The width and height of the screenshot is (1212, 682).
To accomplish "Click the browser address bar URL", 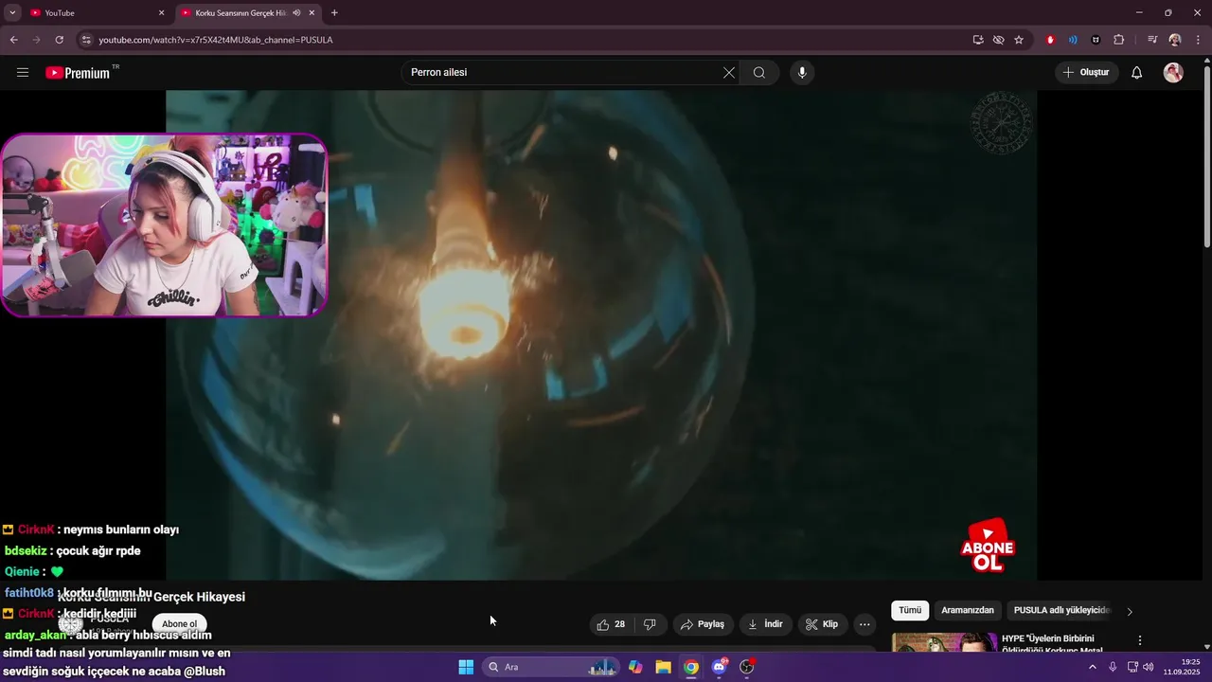I will 216,40.
